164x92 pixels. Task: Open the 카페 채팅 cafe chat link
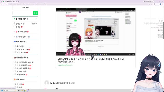pyautogui.click(x=25, y=7)
